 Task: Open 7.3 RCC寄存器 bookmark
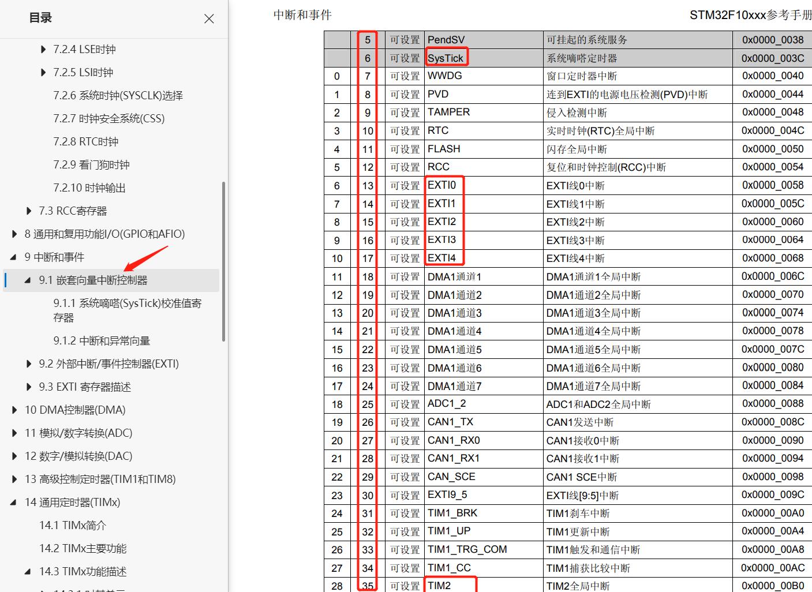tap(73, 211)
